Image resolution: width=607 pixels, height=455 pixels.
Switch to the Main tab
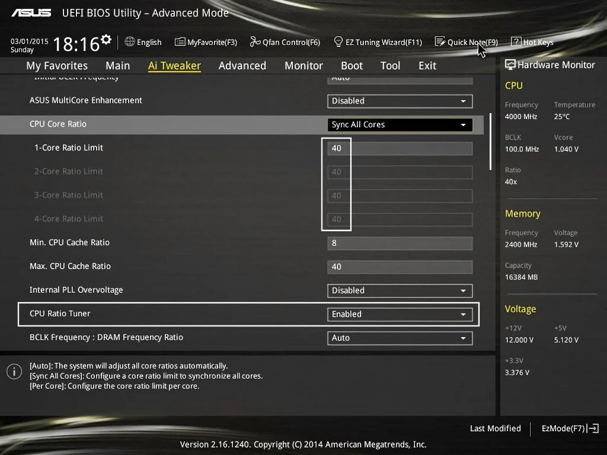coord(118,66)
